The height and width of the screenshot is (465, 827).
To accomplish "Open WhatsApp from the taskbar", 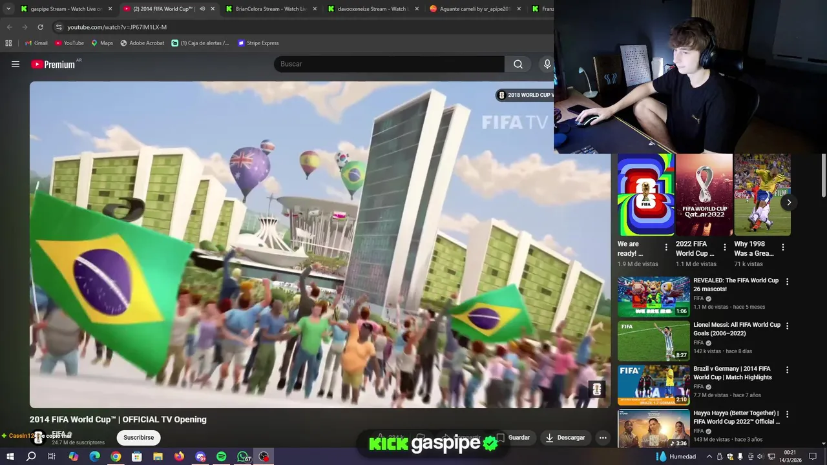I will point(242,457).
